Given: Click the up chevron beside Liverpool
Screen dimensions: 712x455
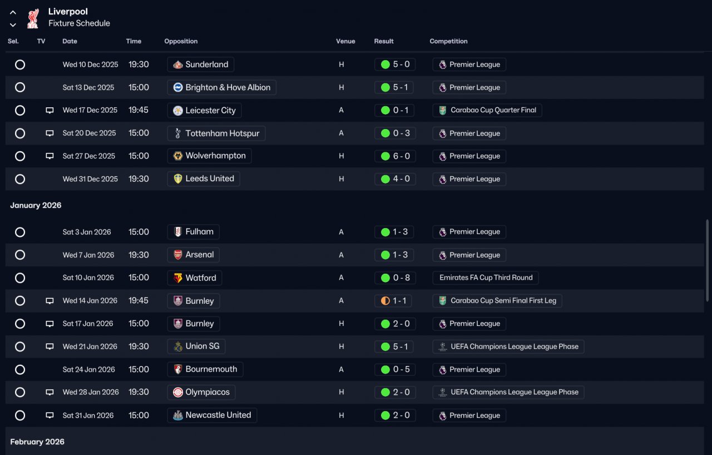Looking at the screenshot, I should pos(13,12).
